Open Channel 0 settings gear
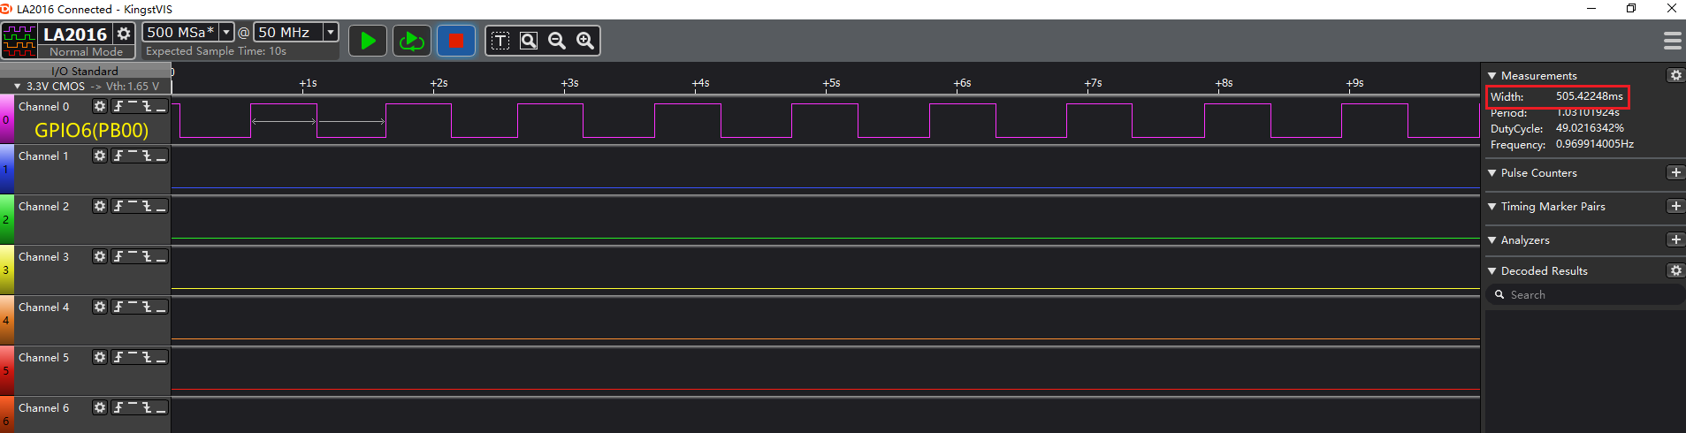The width and height of the screenshot is (1686, 433). click(x=100, y=106)
